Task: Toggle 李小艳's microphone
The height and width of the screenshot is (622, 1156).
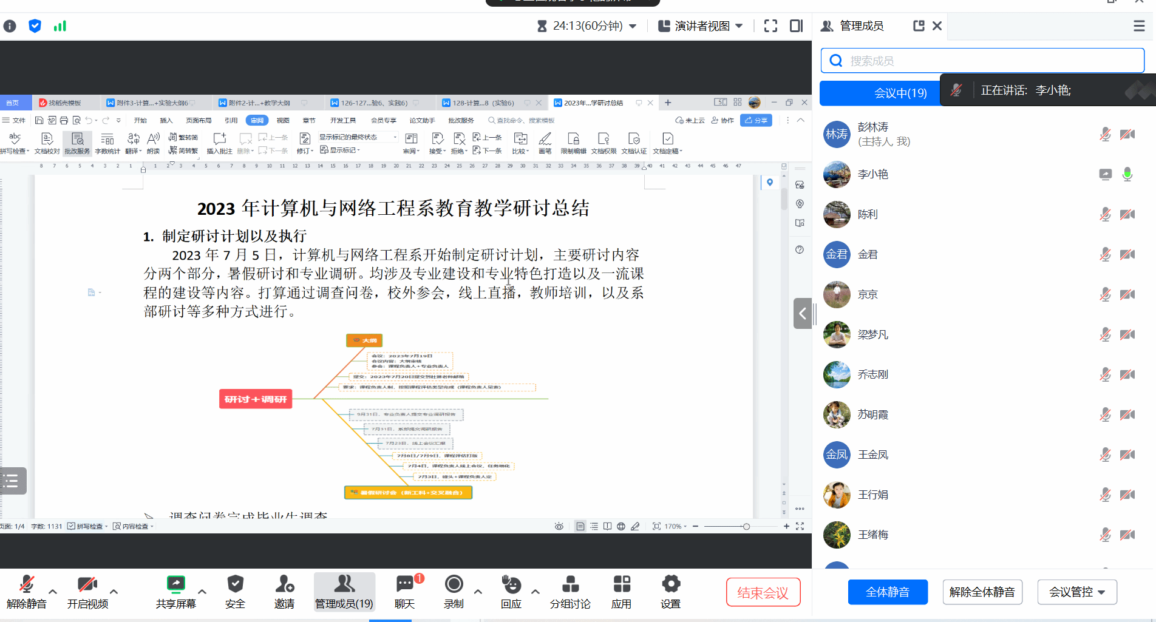Action: click(1127, 175)
